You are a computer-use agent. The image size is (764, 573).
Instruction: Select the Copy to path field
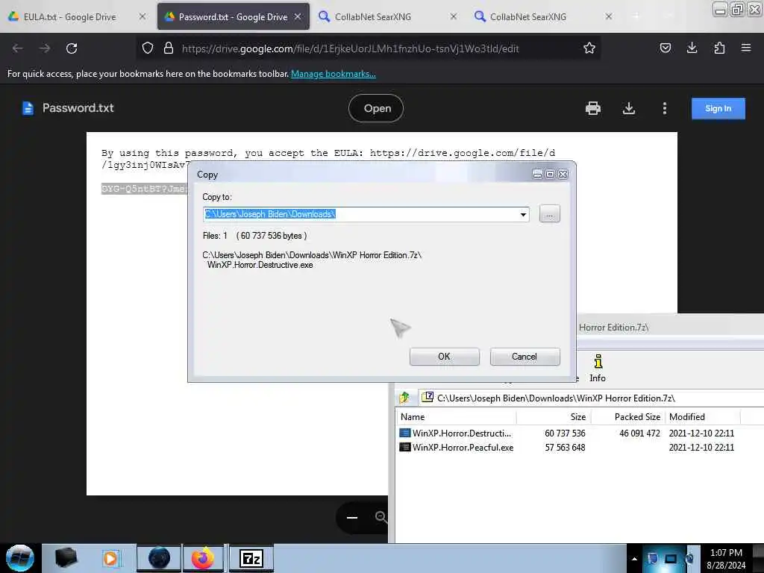click(x=366, y=214)
